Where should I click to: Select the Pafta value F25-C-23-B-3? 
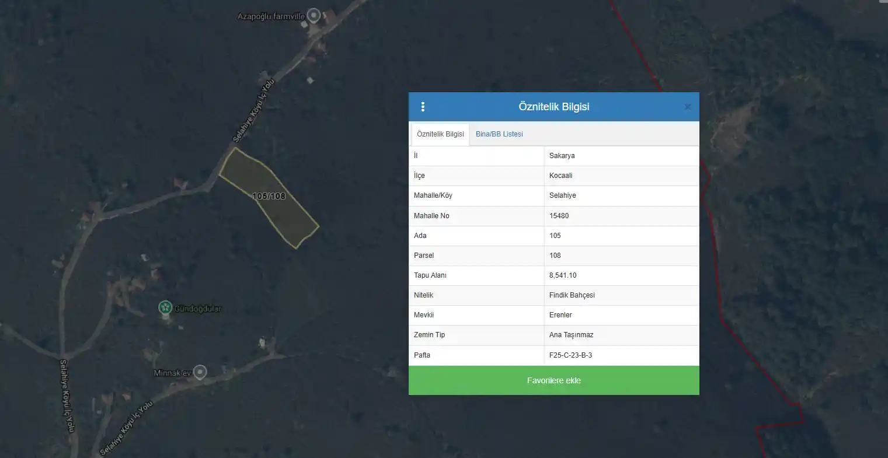[570, 355]
